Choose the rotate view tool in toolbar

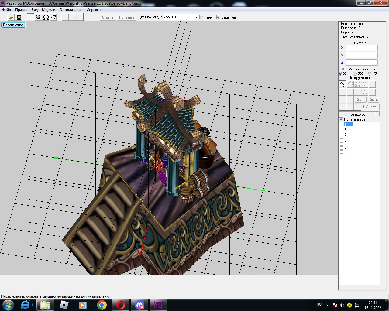46,17
